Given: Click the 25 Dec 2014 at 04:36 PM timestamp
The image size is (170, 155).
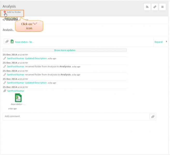Looking at the screenshot, I should 15,87.
